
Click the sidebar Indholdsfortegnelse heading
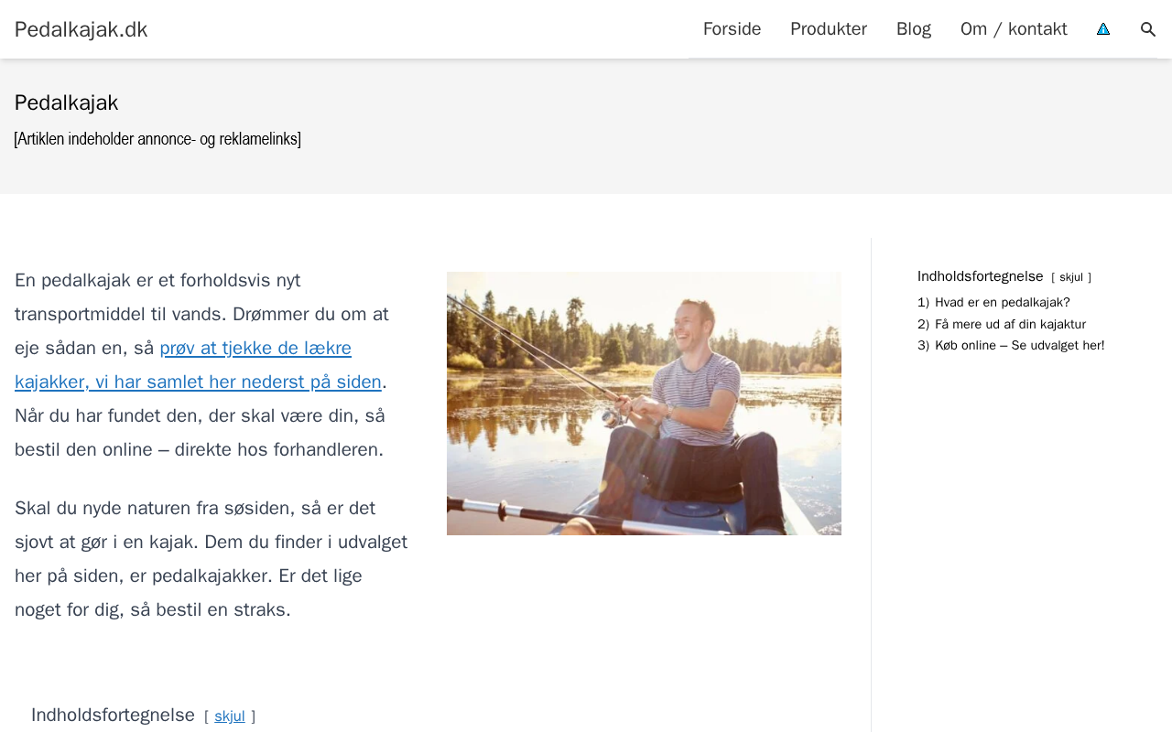click(x=980, y=276)
